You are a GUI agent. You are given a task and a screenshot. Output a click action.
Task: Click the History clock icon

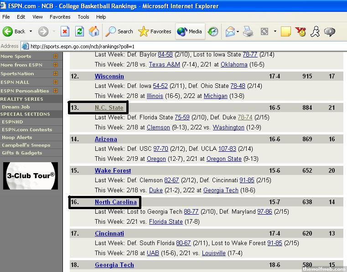point(213,31)
